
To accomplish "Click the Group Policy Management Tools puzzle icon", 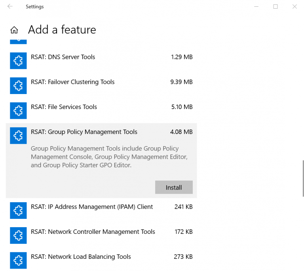I will (18, 135).
